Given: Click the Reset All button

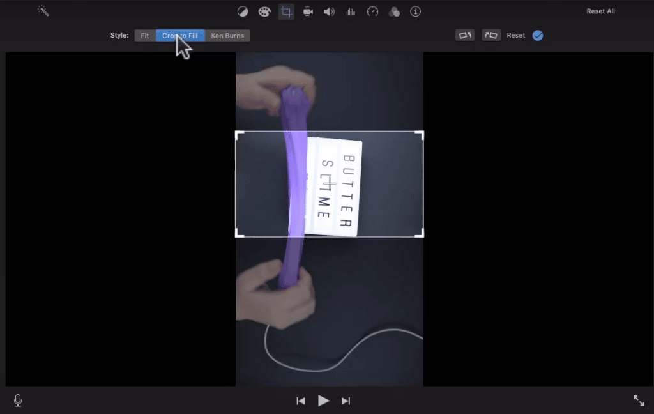Looking at the screenshot, I should [600, 11].
